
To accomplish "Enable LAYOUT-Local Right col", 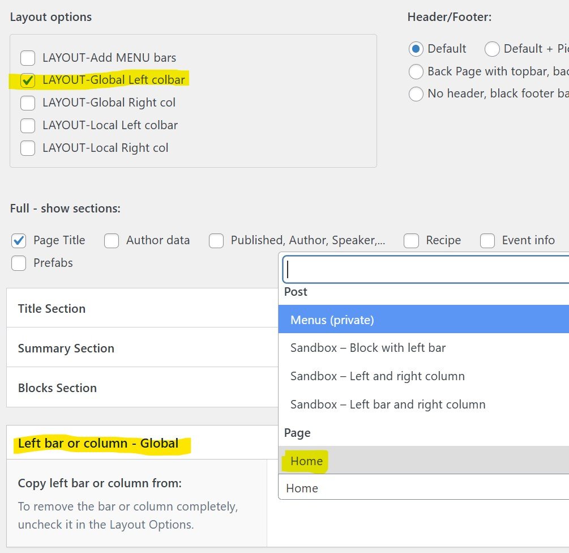I will [x=28, y=148].
